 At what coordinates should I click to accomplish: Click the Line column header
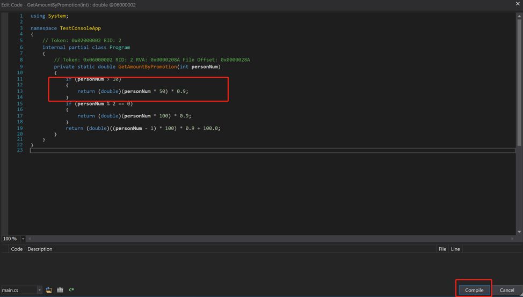(x=455, y=249)
